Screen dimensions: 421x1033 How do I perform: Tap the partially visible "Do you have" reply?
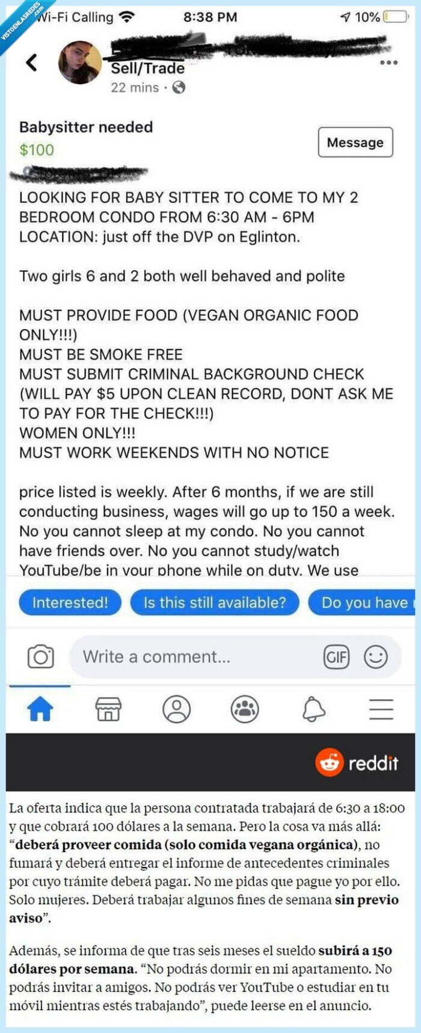[363, 603]
